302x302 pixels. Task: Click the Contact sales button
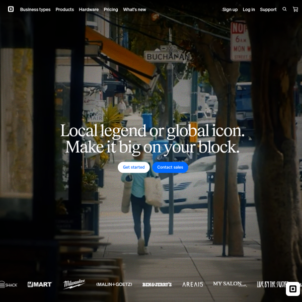coord(170,167)
